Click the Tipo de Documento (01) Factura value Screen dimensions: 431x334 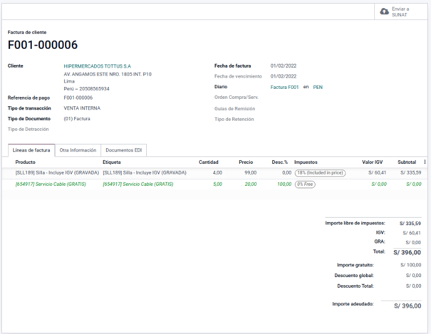coord(77,118)
